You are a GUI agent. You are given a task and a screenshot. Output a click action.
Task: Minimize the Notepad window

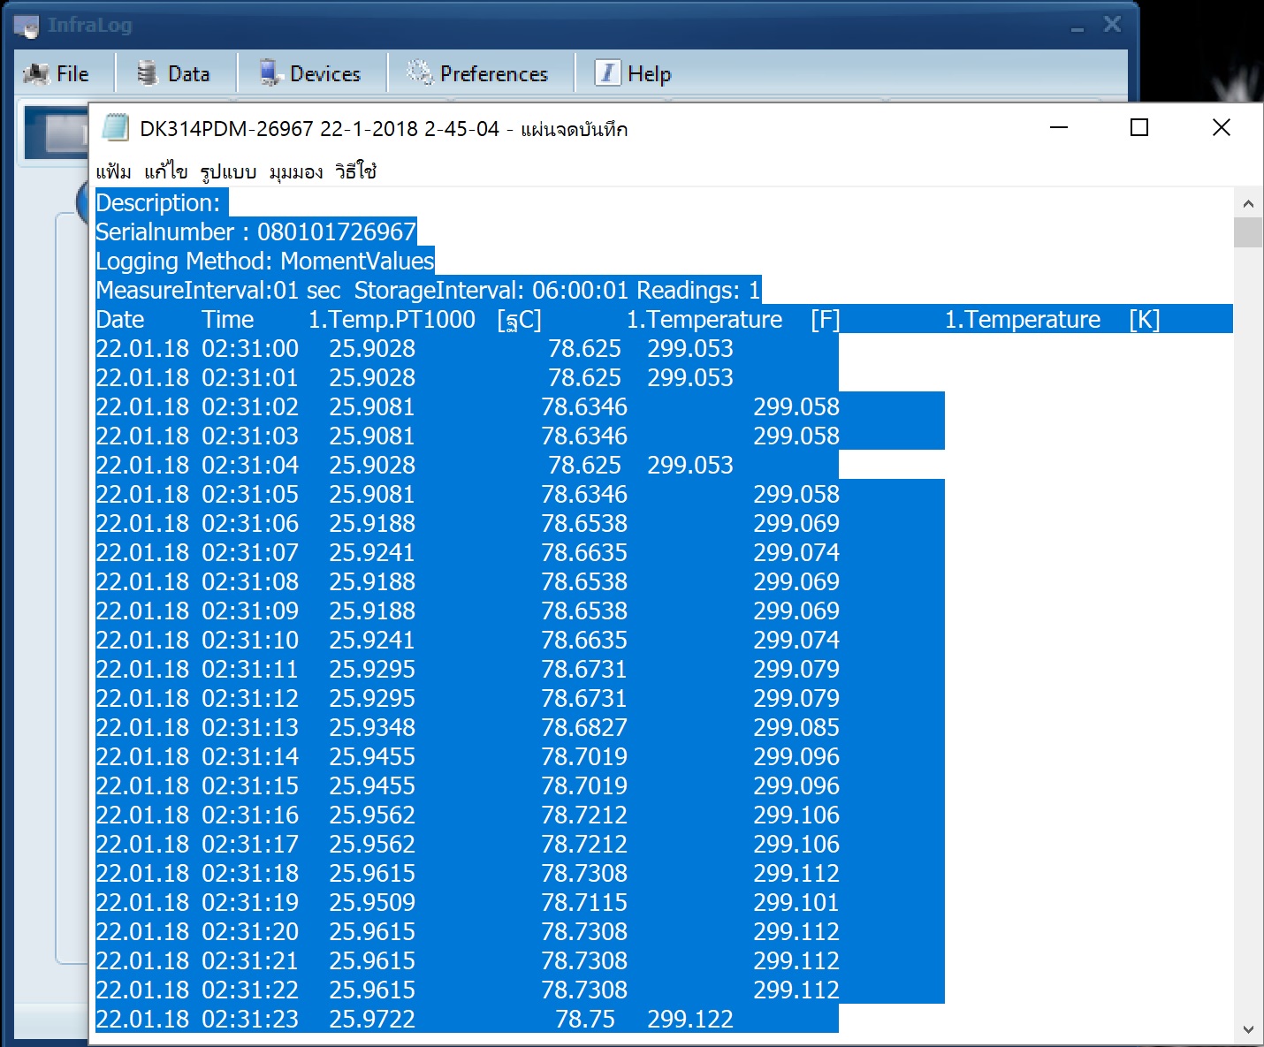tap(1059, 128)
